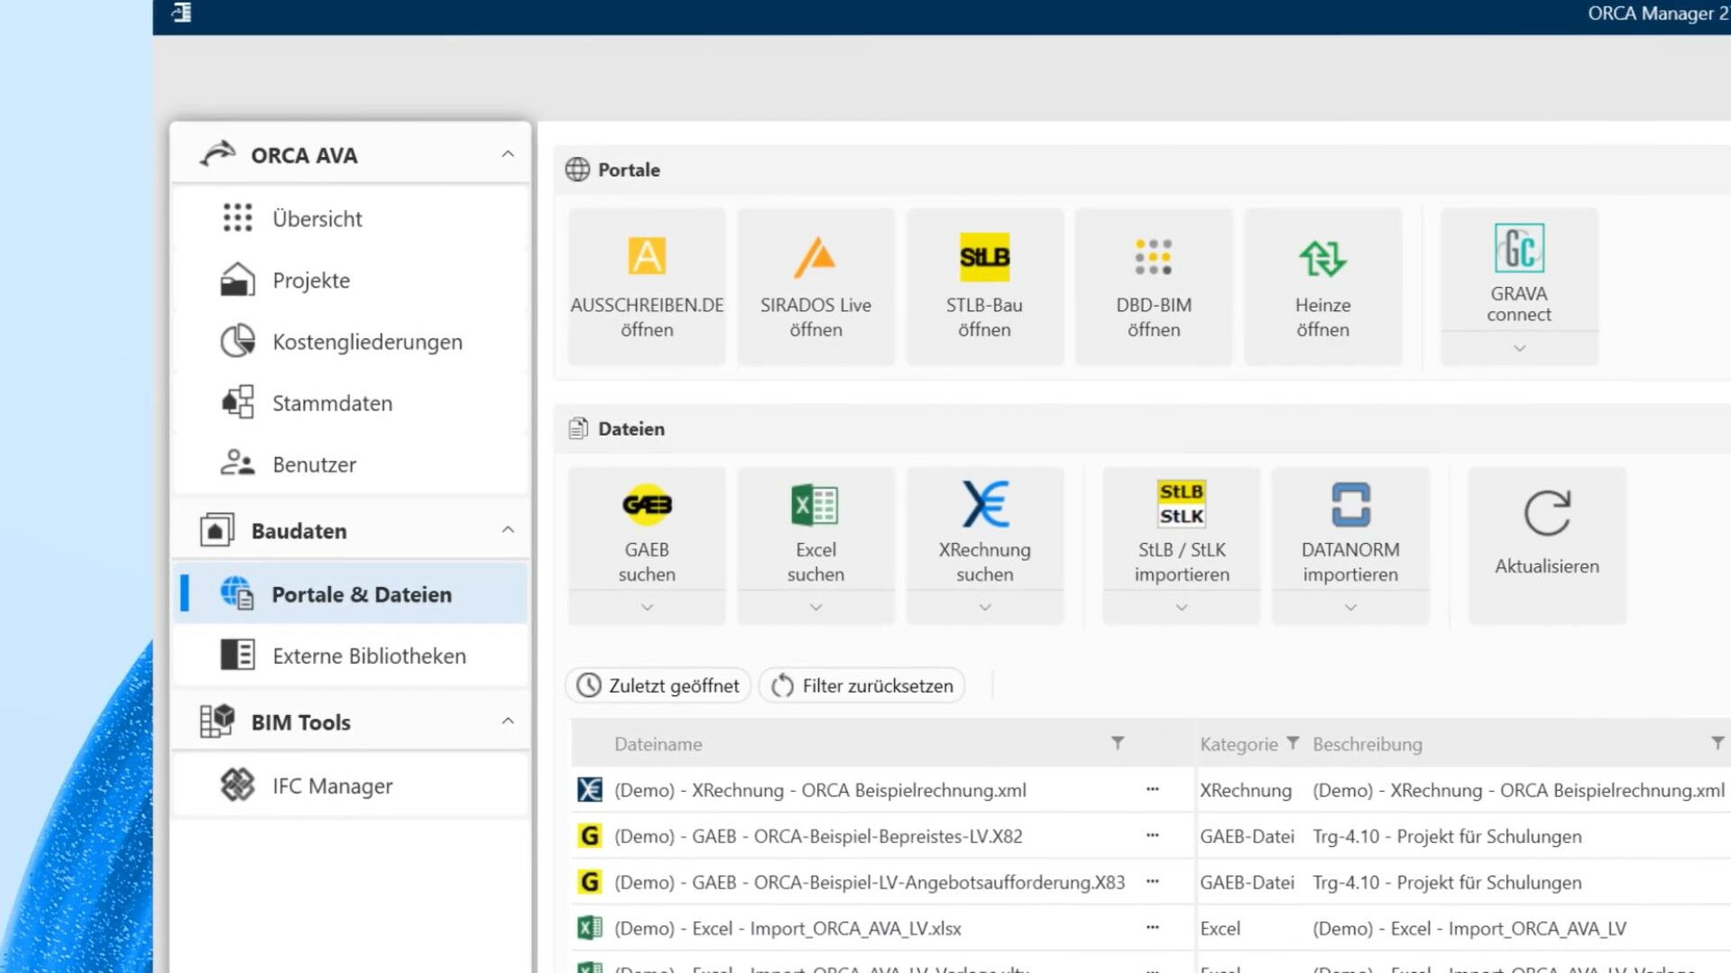Expand GRAVA connect dropdown arrow
Viewport: 1731px width, 973px height.
(1519, 348)
